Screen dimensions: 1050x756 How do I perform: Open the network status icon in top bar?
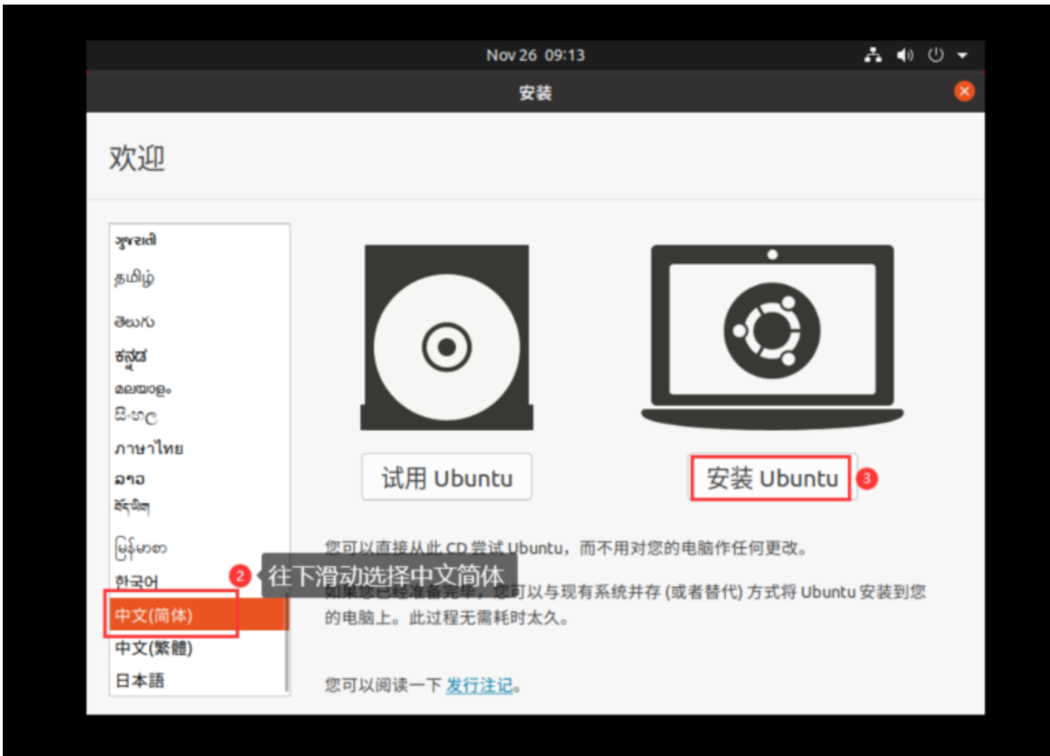tap(873, 55)
